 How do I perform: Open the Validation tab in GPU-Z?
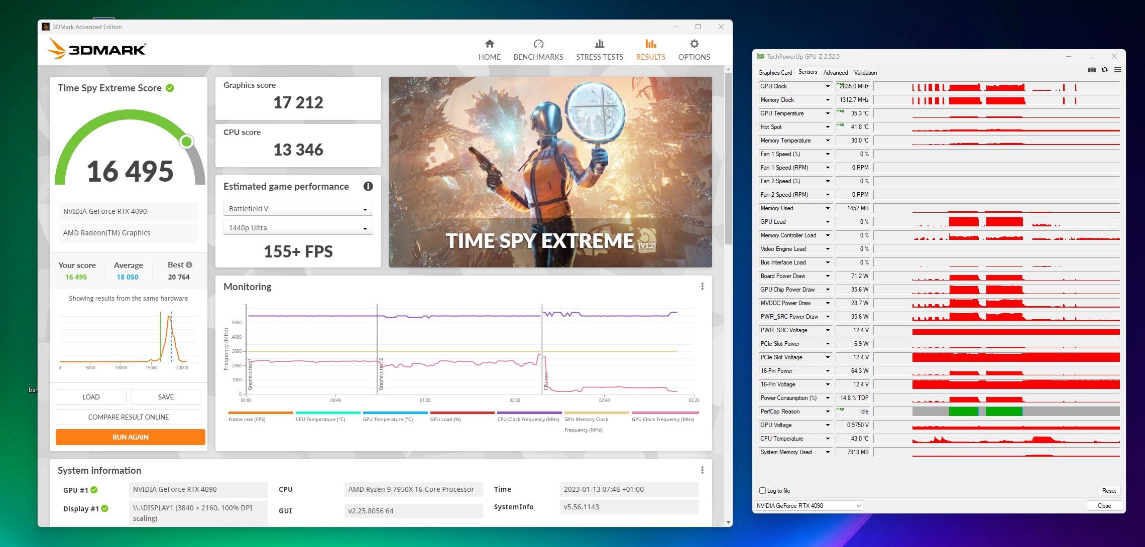[x=865, y=73]
